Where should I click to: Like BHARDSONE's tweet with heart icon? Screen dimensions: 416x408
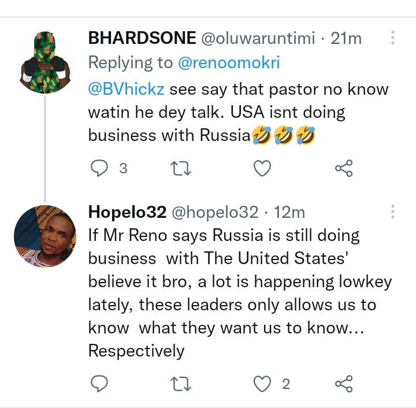pos(262,168)
